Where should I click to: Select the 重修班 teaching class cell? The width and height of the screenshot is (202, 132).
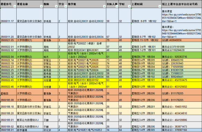[87, 40]
